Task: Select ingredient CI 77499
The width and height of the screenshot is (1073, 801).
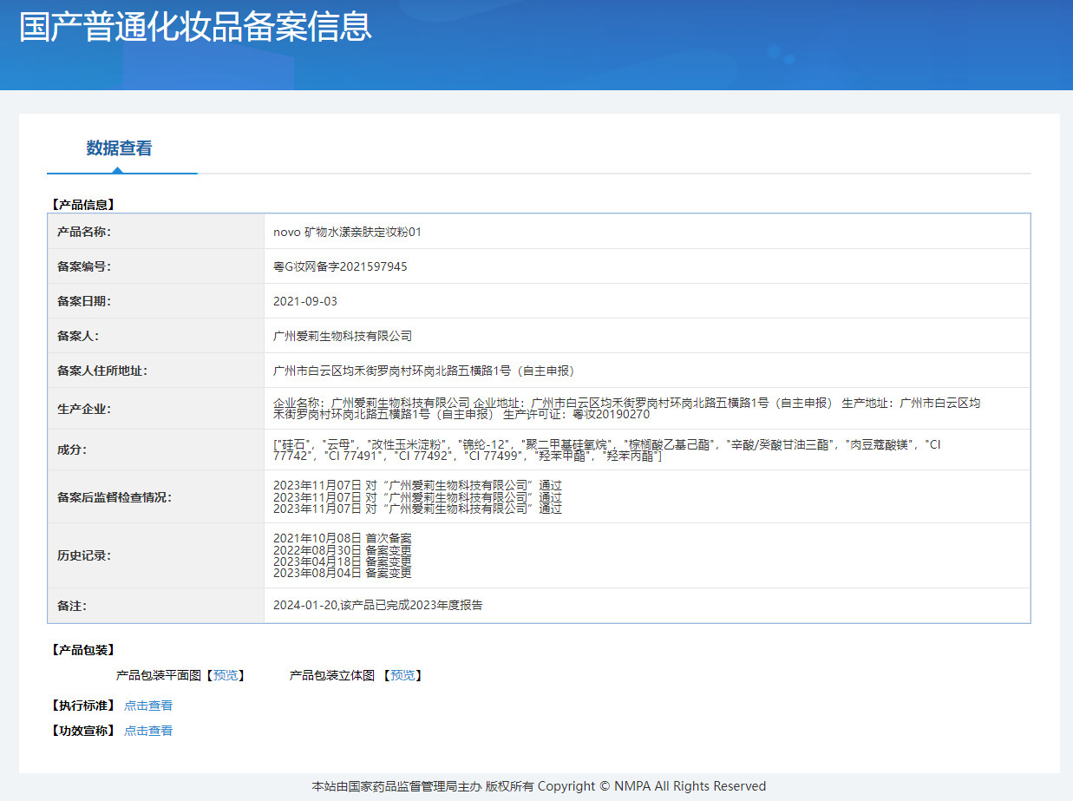Action: [494, 456]
